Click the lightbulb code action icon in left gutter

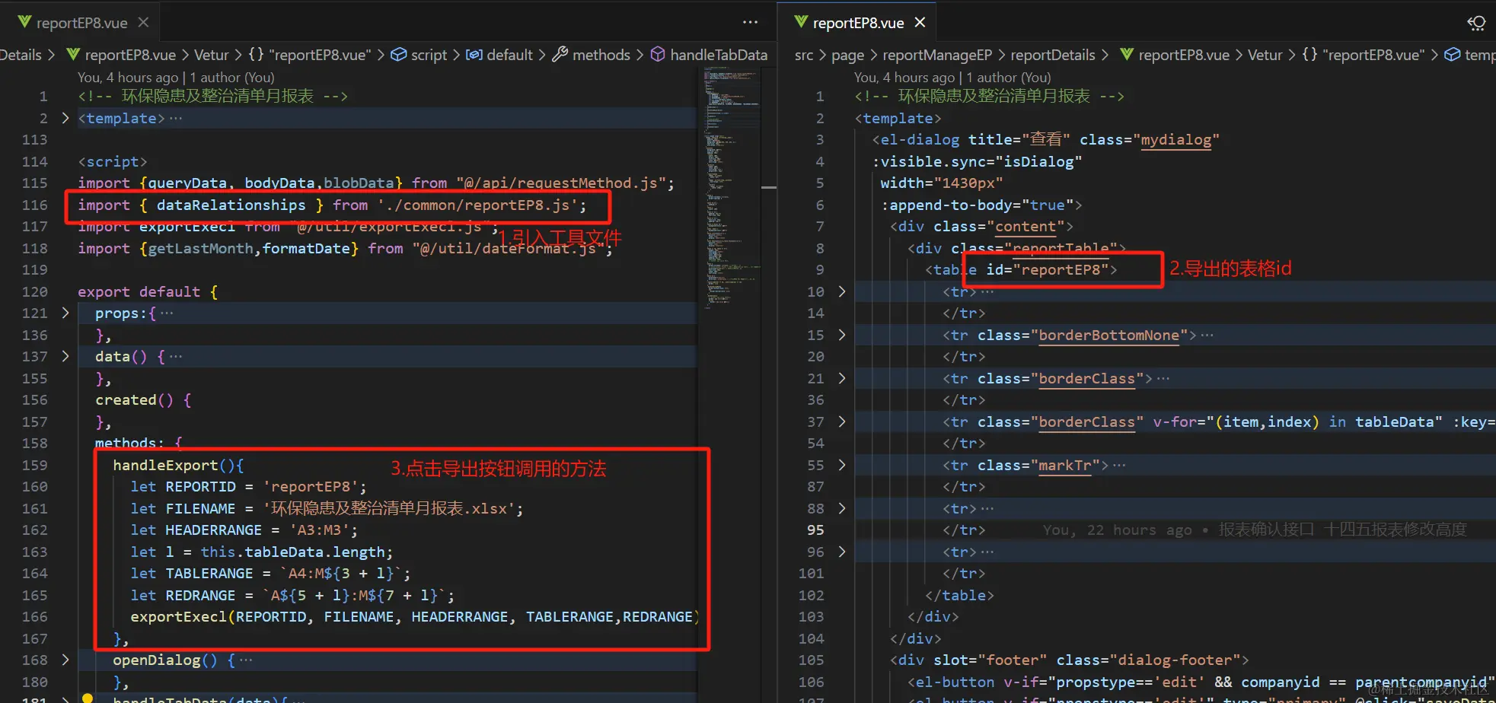coord(88,698)
